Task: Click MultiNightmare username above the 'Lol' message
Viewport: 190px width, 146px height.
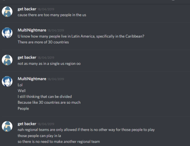Action: pyautogui.click(x=32, y=79)
